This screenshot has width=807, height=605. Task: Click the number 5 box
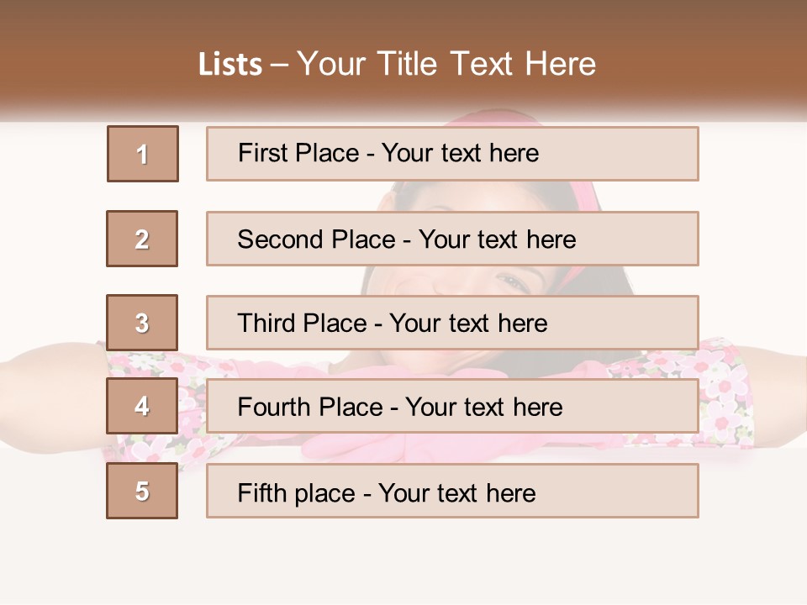point(142,491)
